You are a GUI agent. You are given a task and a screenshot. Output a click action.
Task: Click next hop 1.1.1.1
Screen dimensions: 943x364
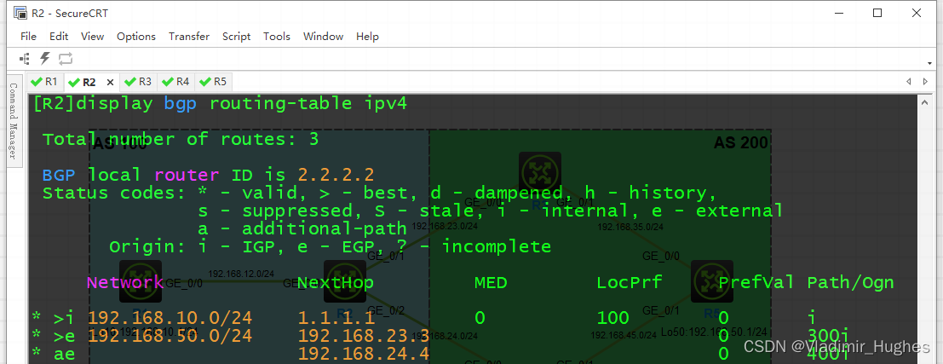pos(336,318)
